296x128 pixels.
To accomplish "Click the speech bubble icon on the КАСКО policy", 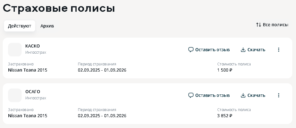I will [x=191, y=50].
